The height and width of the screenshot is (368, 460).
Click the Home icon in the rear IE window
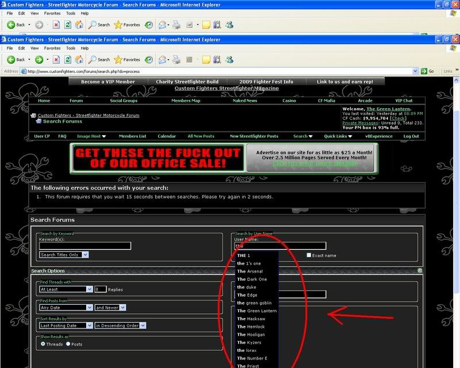tap(79, 25)
